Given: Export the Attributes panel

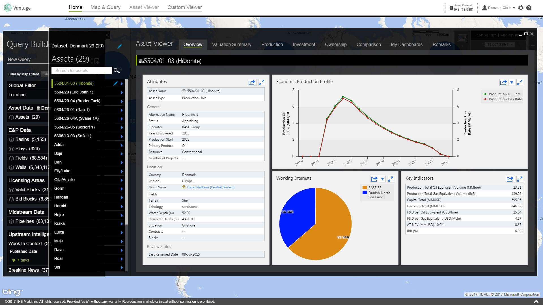Looking at the screenshot, I should [x=252, y=82].
